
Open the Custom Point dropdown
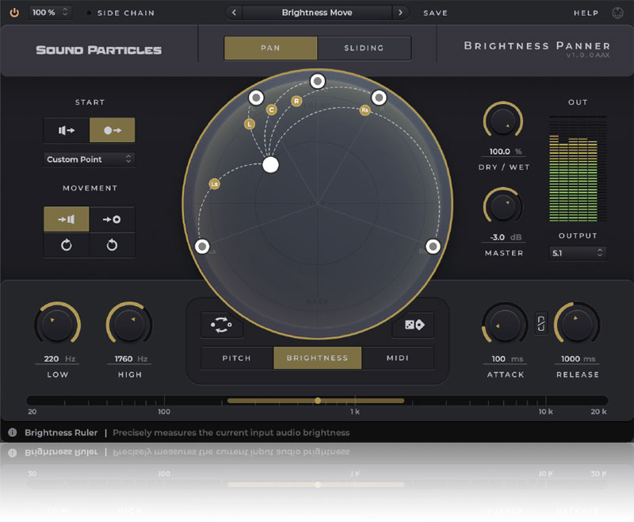pyautogui.click(x=89, y=159)
